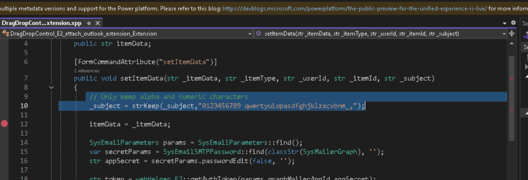This screenshot has height=180, width=528.
Task: Collapse the setItemData method code block
Action: click(51, 87)
